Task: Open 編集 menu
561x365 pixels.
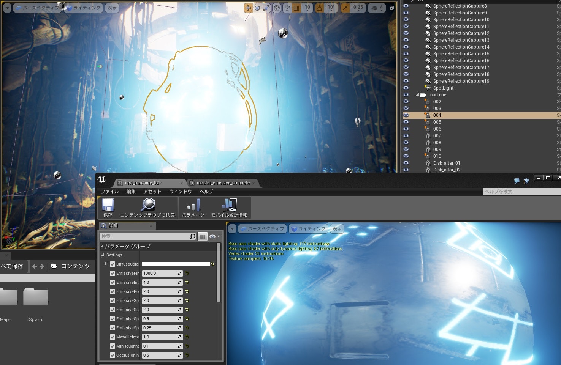Action: point(131,192)
